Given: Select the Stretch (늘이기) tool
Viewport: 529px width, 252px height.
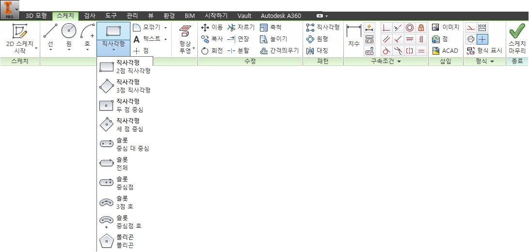Looking at the screenshot, I should coord(273,39).
